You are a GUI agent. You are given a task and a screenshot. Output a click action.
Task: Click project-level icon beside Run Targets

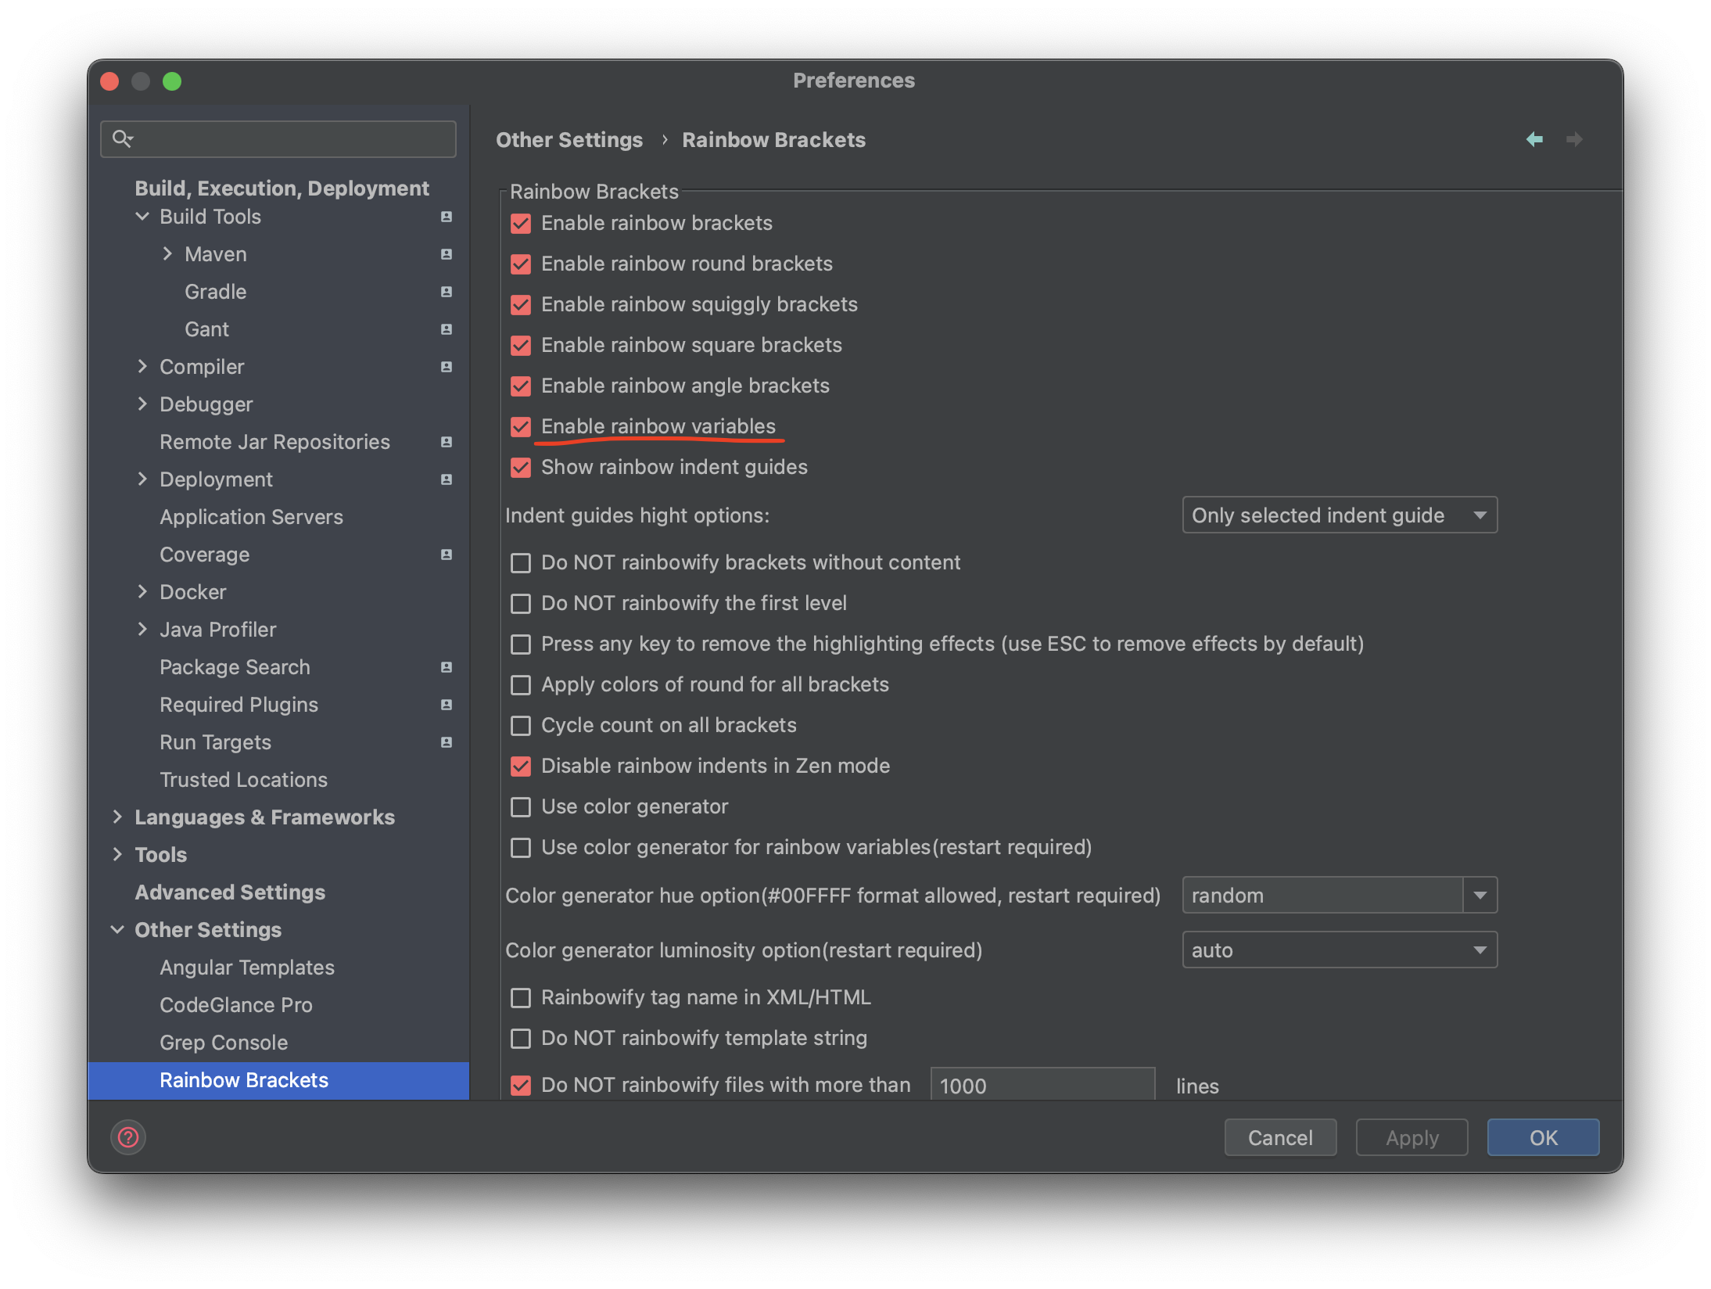pos(447,742)
